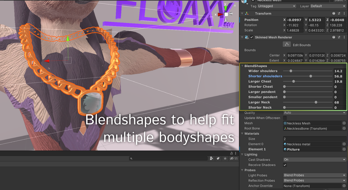
Task: Click the Search by Type icon
Action: tap(212, 158)
